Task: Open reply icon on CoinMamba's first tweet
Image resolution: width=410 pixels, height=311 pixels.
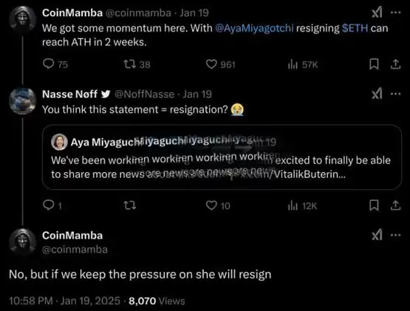Action: coord(48,64)
